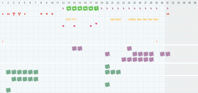Screen dimensions: 198x93
Task: Click the double blood drop on day 31
Action: (x=168, y=14)
